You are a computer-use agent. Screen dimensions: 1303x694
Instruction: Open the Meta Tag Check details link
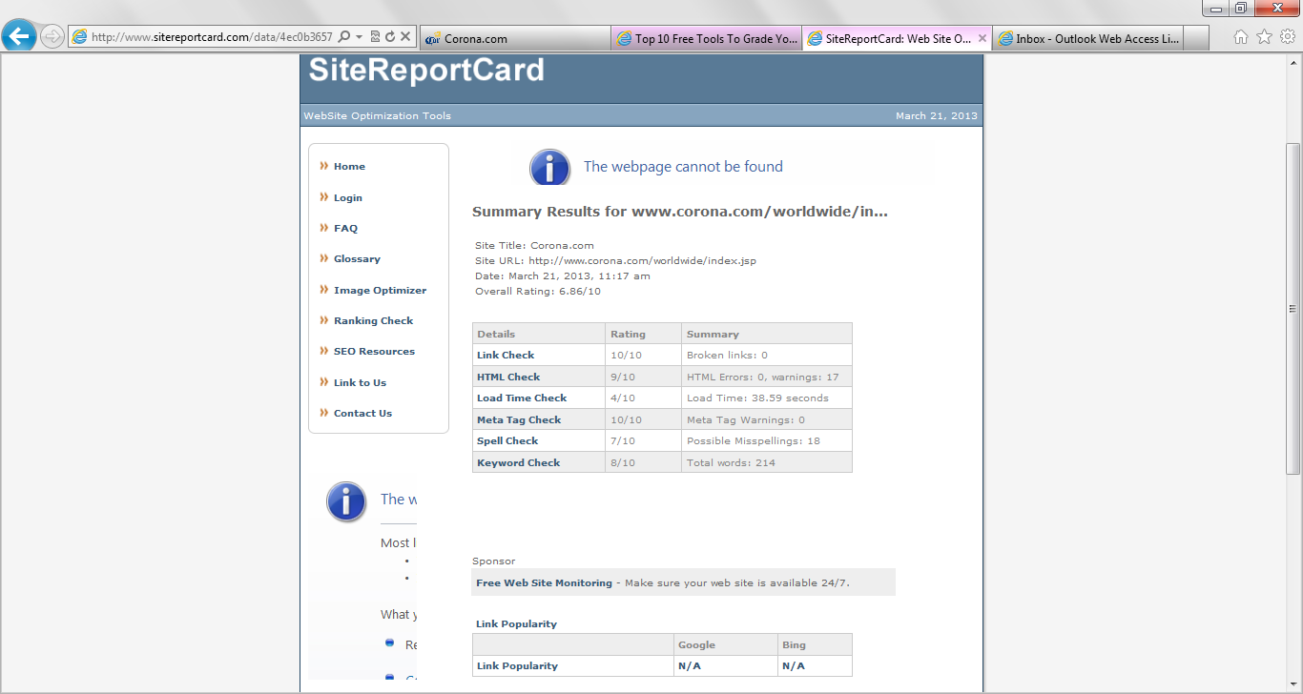519,419
